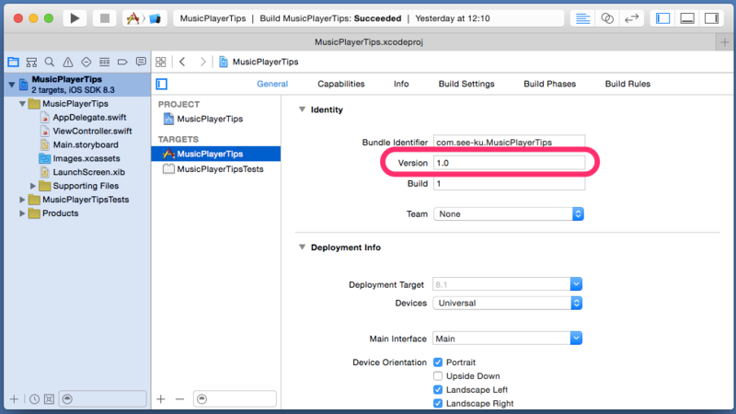Screen dimensions: 736x414
Task: Click the targets filter field
Action: tap(235, 399)
